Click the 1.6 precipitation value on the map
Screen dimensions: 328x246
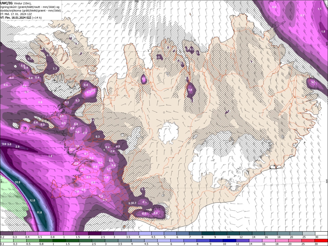pos(50,156)
